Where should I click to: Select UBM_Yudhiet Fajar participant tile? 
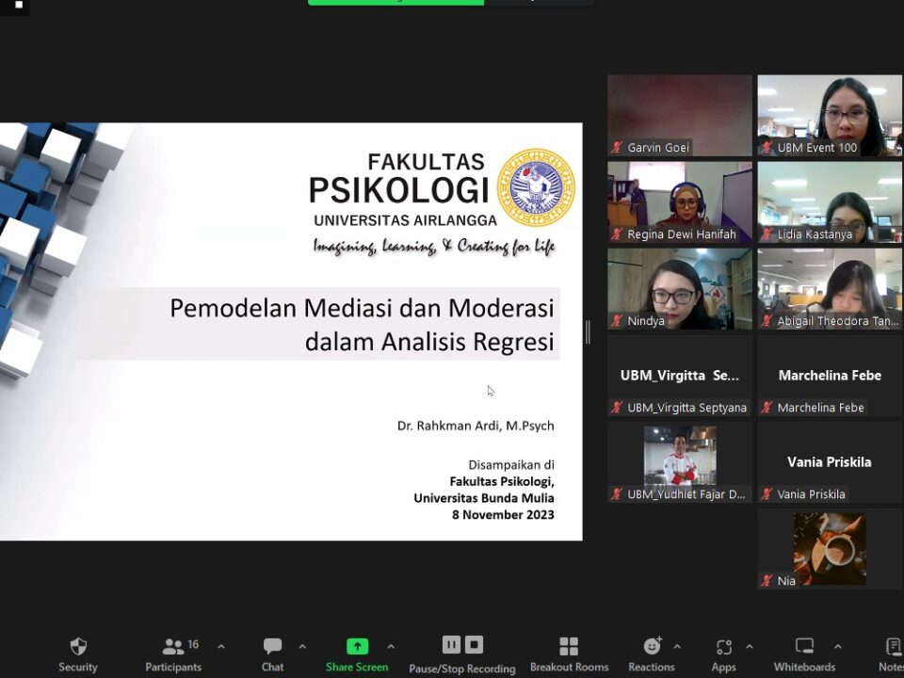[x=680, y=461]
